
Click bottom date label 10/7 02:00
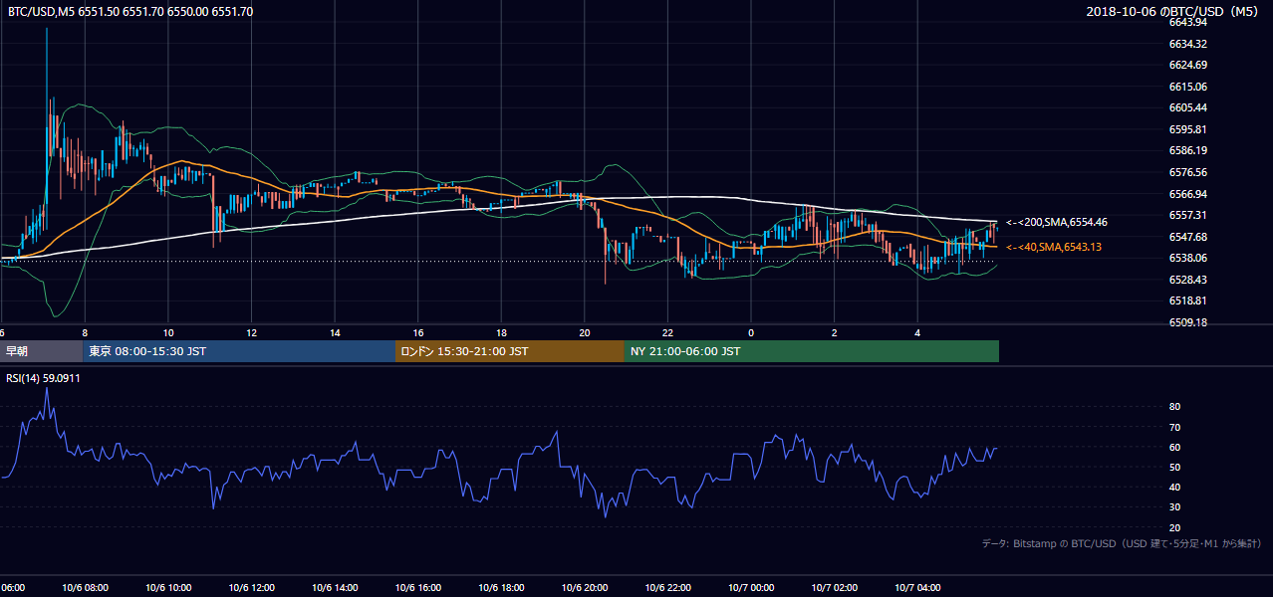(x=835, y=588)
